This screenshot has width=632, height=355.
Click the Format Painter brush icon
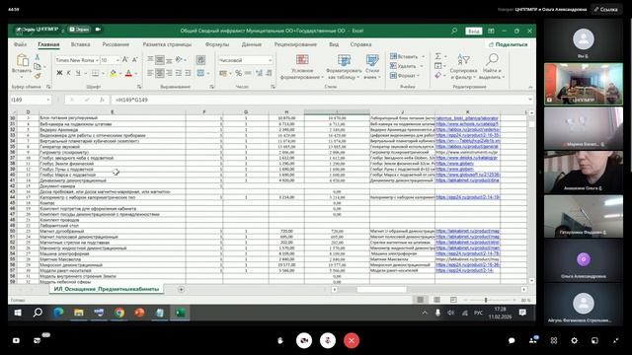(38, 75)
